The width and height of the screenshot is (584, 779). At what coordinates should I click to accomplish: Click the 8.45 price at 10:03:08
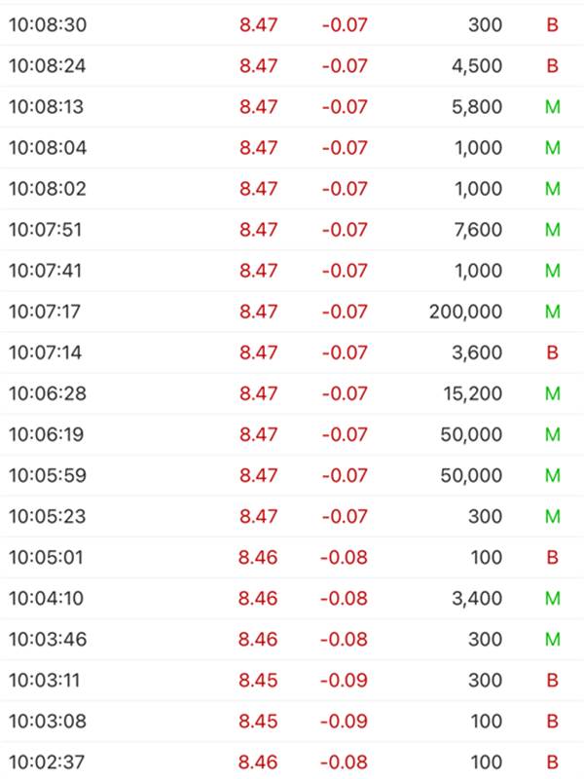pyautogui.click(x=258, y=721)
